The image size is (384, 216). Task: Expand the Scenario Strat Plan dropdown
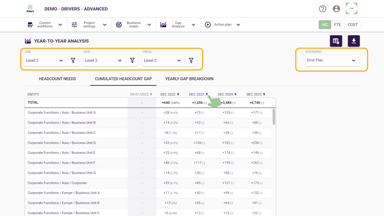click(331, 60)
